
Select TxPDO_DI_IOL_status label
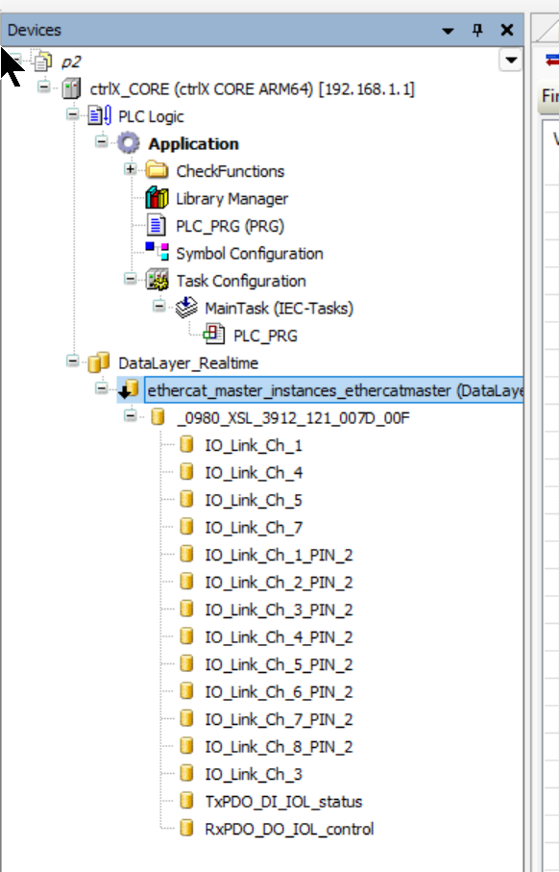coord(283,802)
